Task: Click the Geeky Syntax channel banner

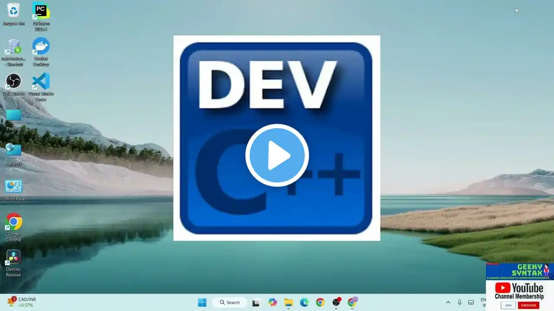Action: pos(519,272)
